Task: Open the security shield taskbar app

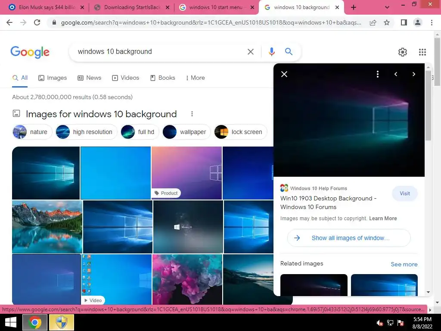Action: (62, 322)
